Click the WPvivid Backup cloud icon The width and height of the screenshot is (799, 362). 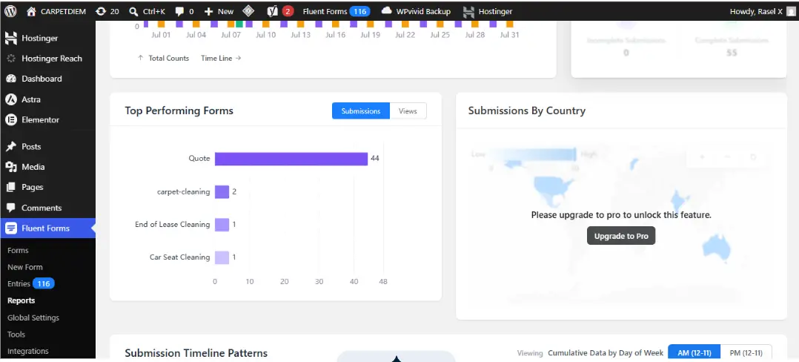[x=387, y=11]
